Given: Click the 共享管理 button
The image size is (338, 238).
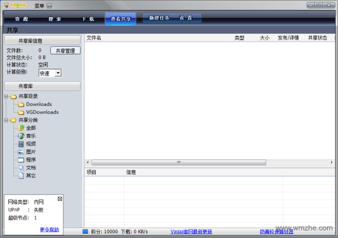Looking at the screenshot, I should pos(65,51).
